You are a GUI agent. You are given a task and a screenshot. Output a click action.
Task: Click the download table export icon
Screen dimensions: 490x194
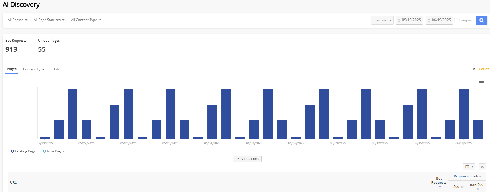point(482,167)
